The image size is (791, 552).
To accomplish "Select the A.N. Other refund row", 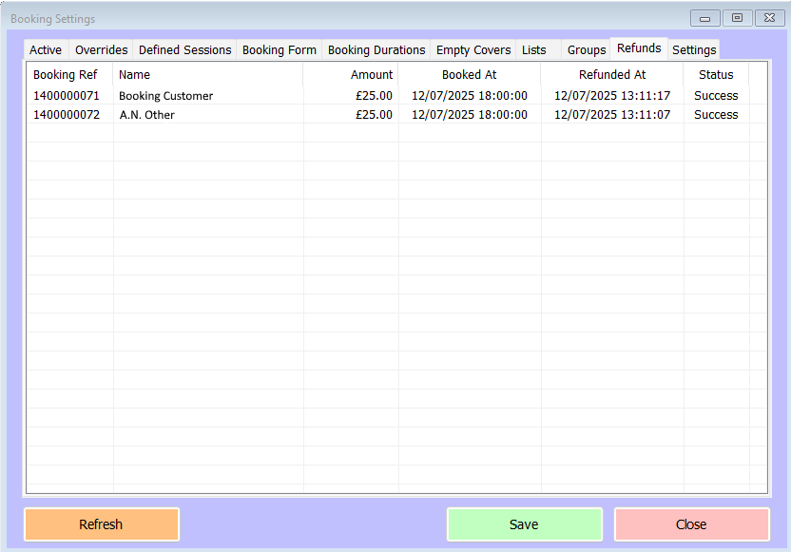I will [x=147, y=115].
